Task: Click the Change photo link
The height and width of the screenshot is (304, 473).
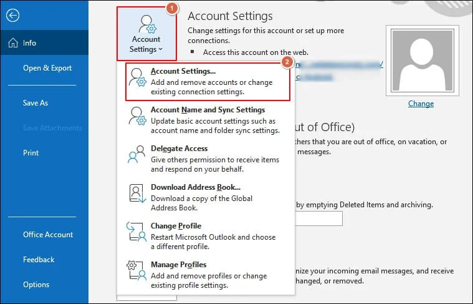Action: (x=421, y=104)
